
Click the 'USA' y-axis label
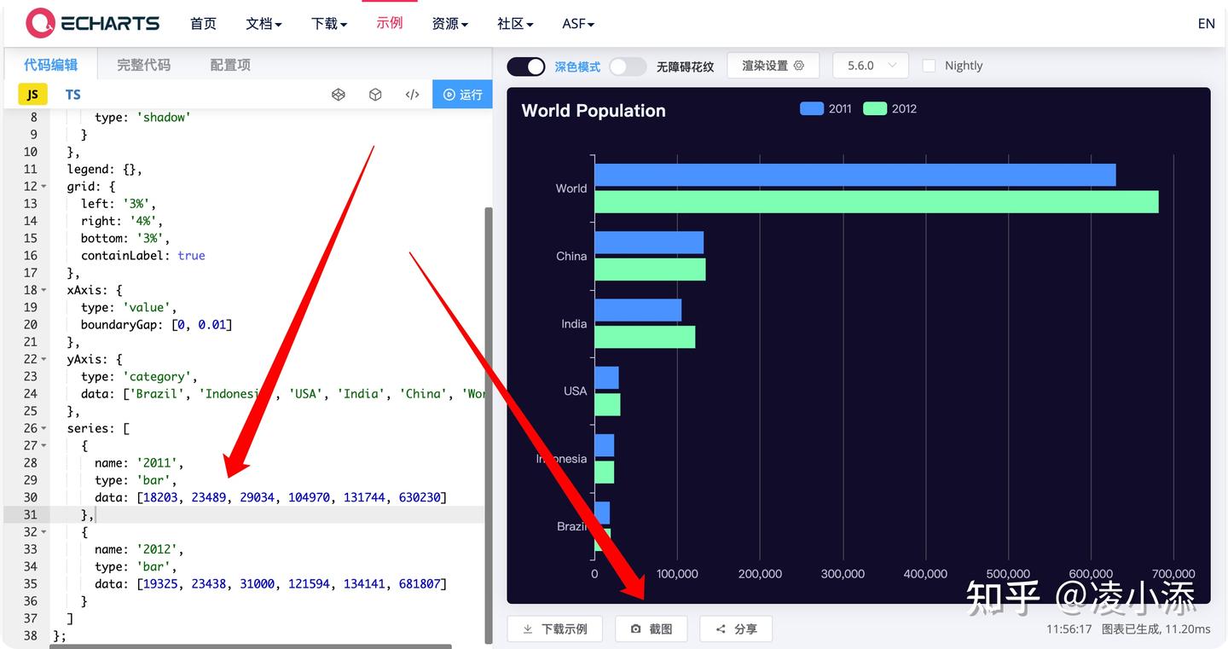[x=575, y=391]
